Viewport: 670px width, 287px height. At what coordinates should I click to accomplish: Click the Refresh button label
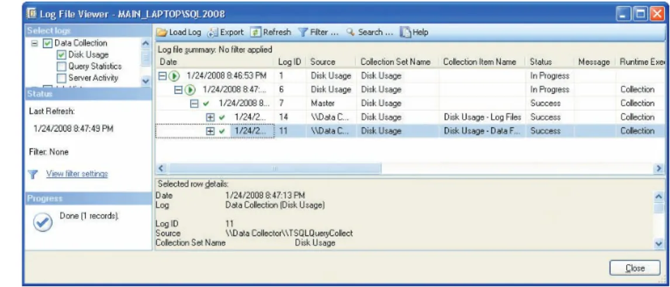coord(277,33)
